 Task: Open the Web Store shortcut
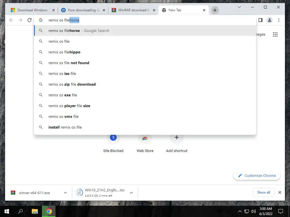click(x=145, y=144)
